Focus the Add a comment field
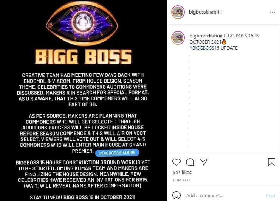 (x=224, y=195)
